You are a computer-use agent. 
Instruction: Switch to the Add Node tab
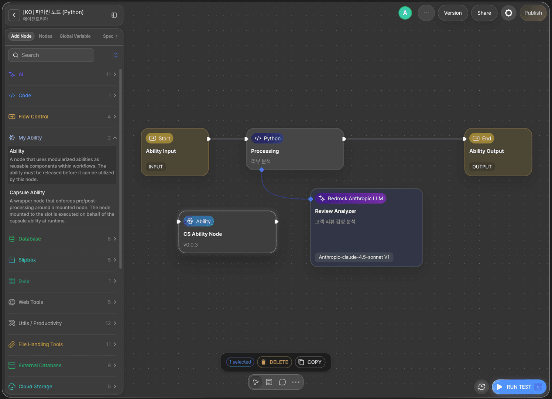(x=21, y=36)
